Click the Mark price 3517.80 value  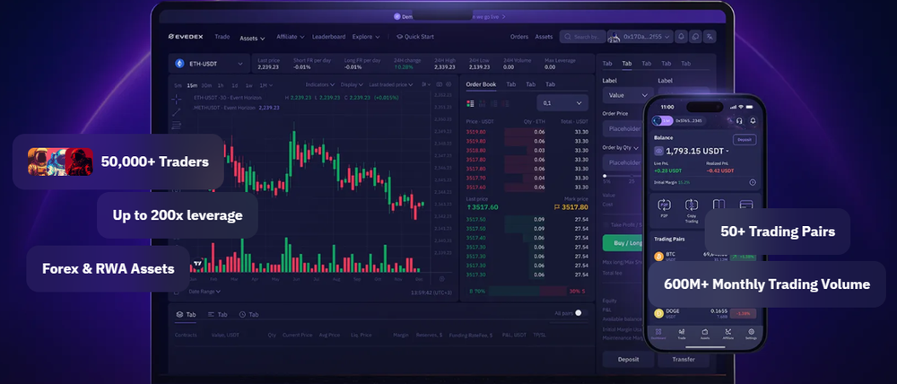(x=570, y=207)
